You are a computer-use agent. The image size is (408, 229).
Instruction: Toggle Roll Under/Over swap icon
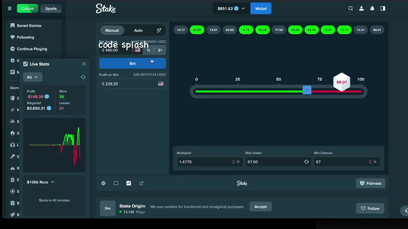307,162
